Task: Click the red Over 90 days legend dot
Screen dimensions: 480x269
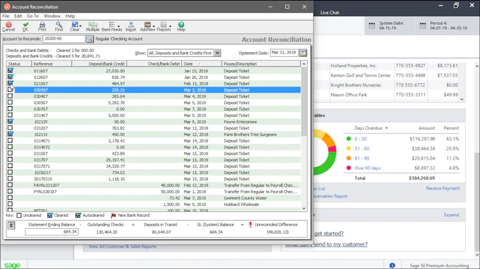Action: [348, 168]
